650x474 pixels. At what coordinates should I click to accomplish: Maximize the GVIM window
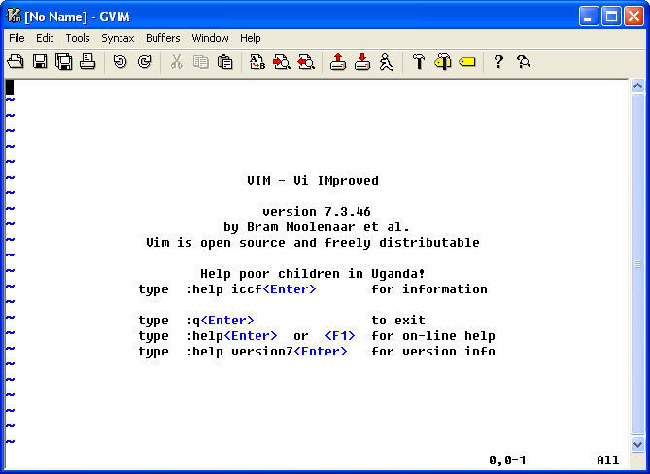(x=611, y=17)
